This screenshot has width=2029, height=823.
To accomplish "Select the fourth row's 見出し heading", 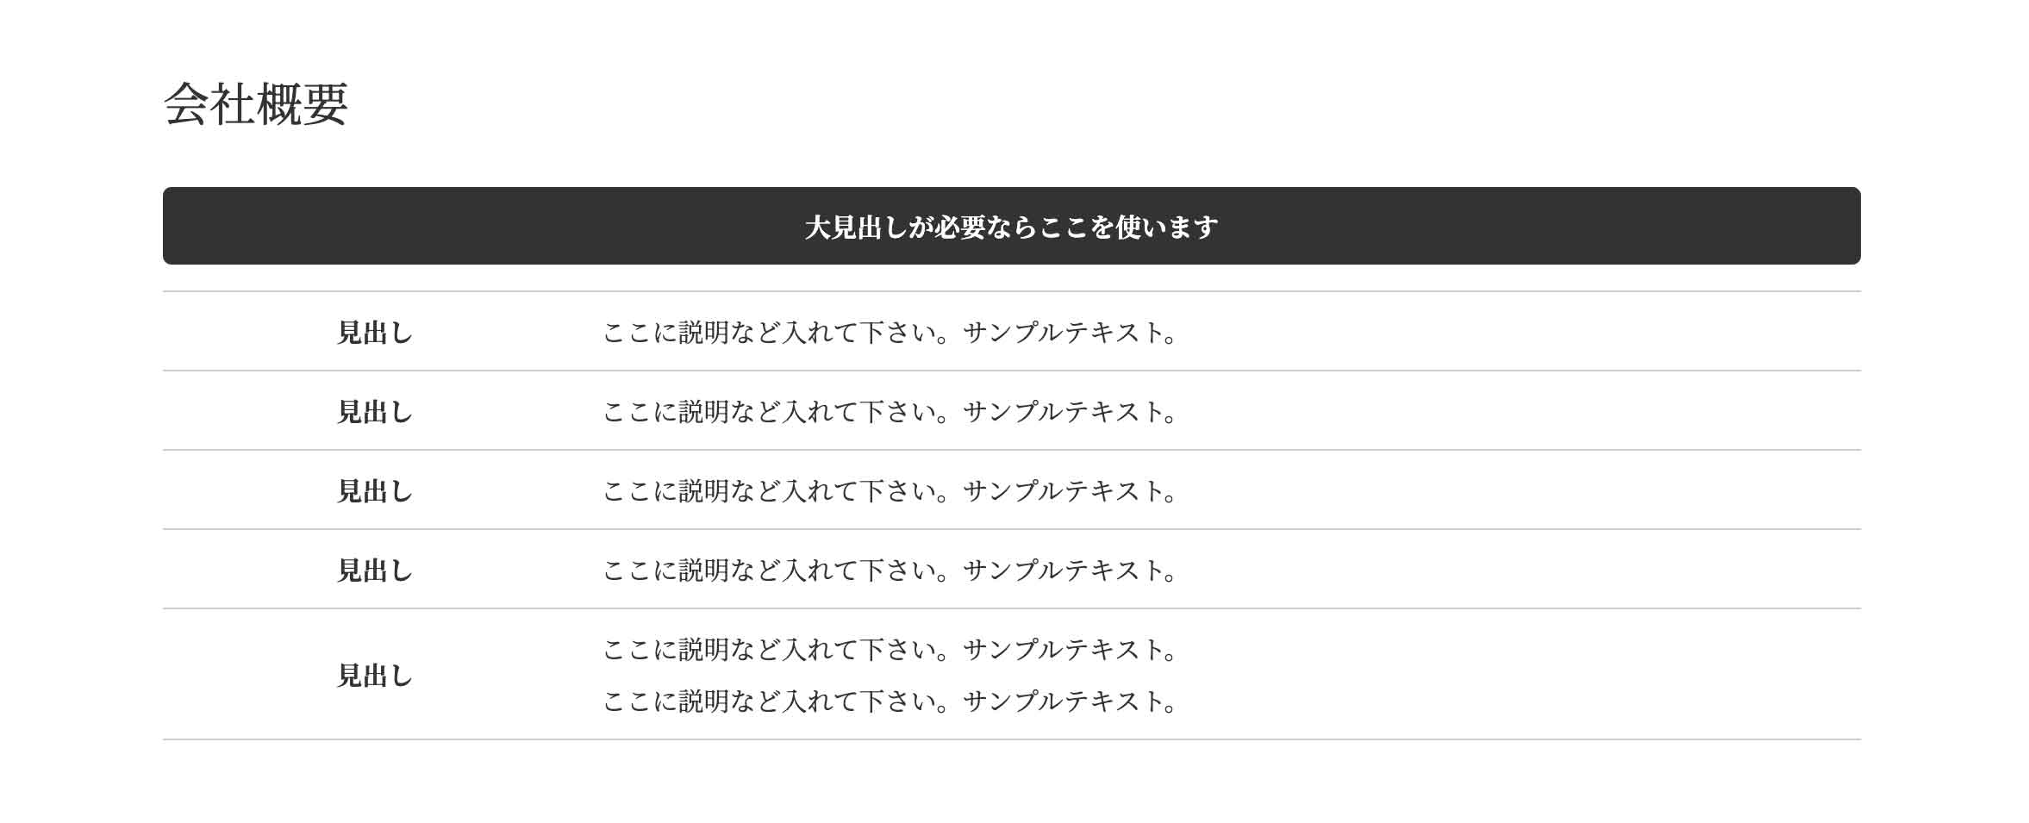I will click(375, 570).
